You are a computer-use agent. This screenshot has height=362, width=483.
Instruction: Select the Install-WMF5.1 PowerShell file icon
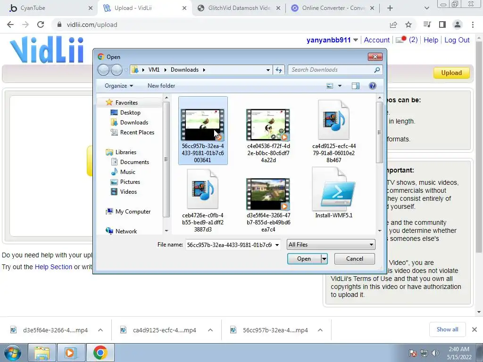(333, 189)
